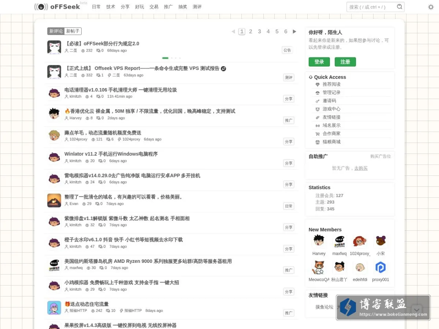Viewport: 439px width, 329px height.
Task: Open the 美国纽约斯塔滕岛机房 post
Action: (148, 261)
